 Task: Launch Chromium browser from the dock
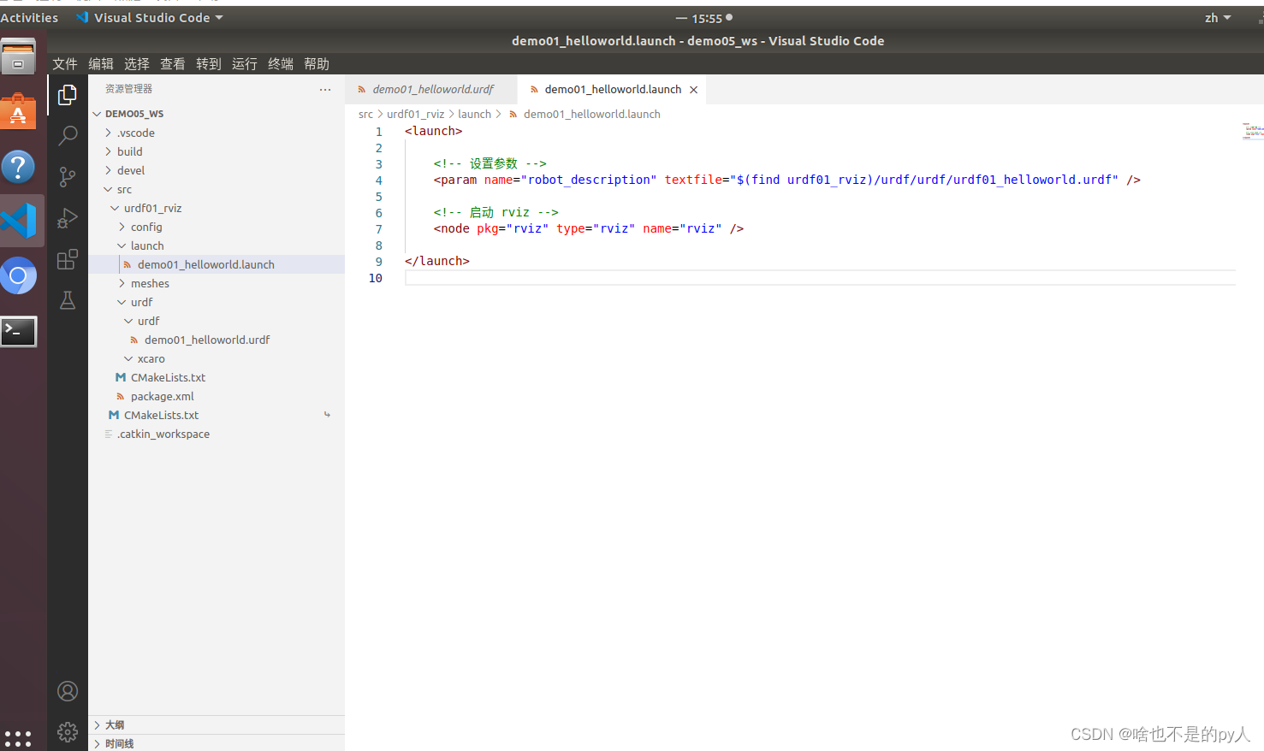tap(18, 276)
